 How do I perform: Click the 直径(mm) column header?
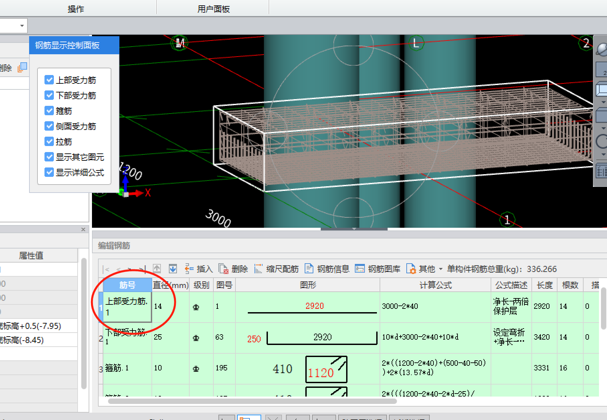pos(171,285)
